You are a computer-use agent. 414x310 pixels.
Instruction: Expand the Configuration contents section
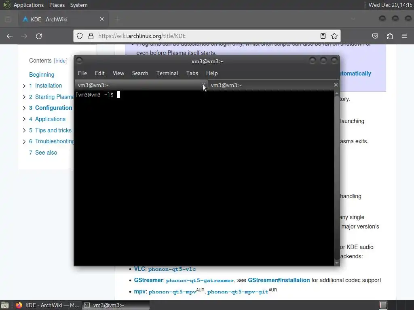click(x=24, y=108)
